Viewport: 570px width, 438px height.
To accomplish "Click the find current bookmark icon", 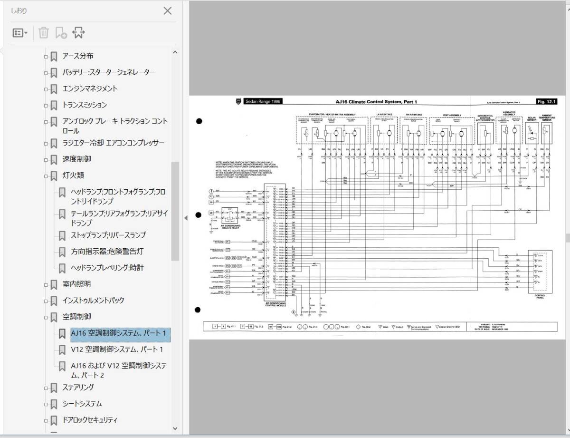I will coord(78,33).
